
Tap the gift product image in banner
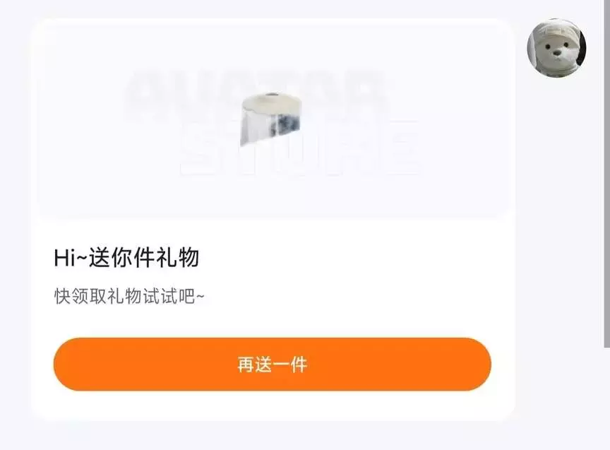coord(271,119)
